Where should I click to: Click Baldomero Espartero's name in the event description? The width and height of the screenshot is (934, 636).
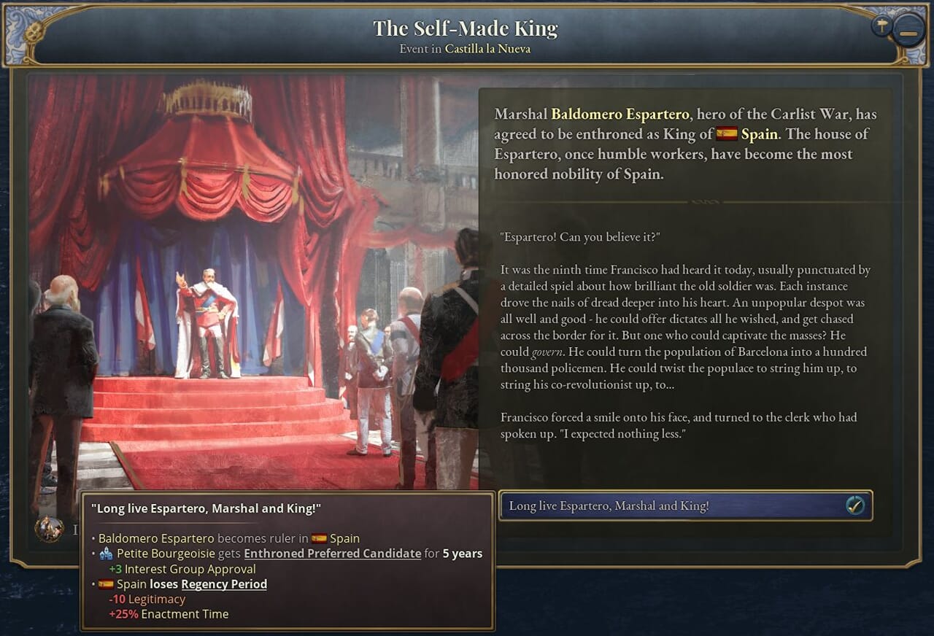620,114
